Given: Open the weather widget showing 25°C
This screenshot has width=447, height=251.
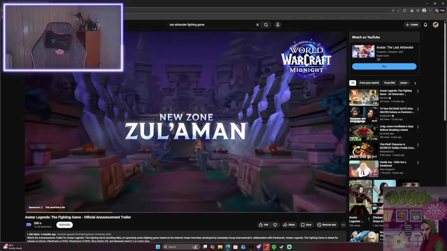Looking at the screenshot, I should [x=13, y=247].
